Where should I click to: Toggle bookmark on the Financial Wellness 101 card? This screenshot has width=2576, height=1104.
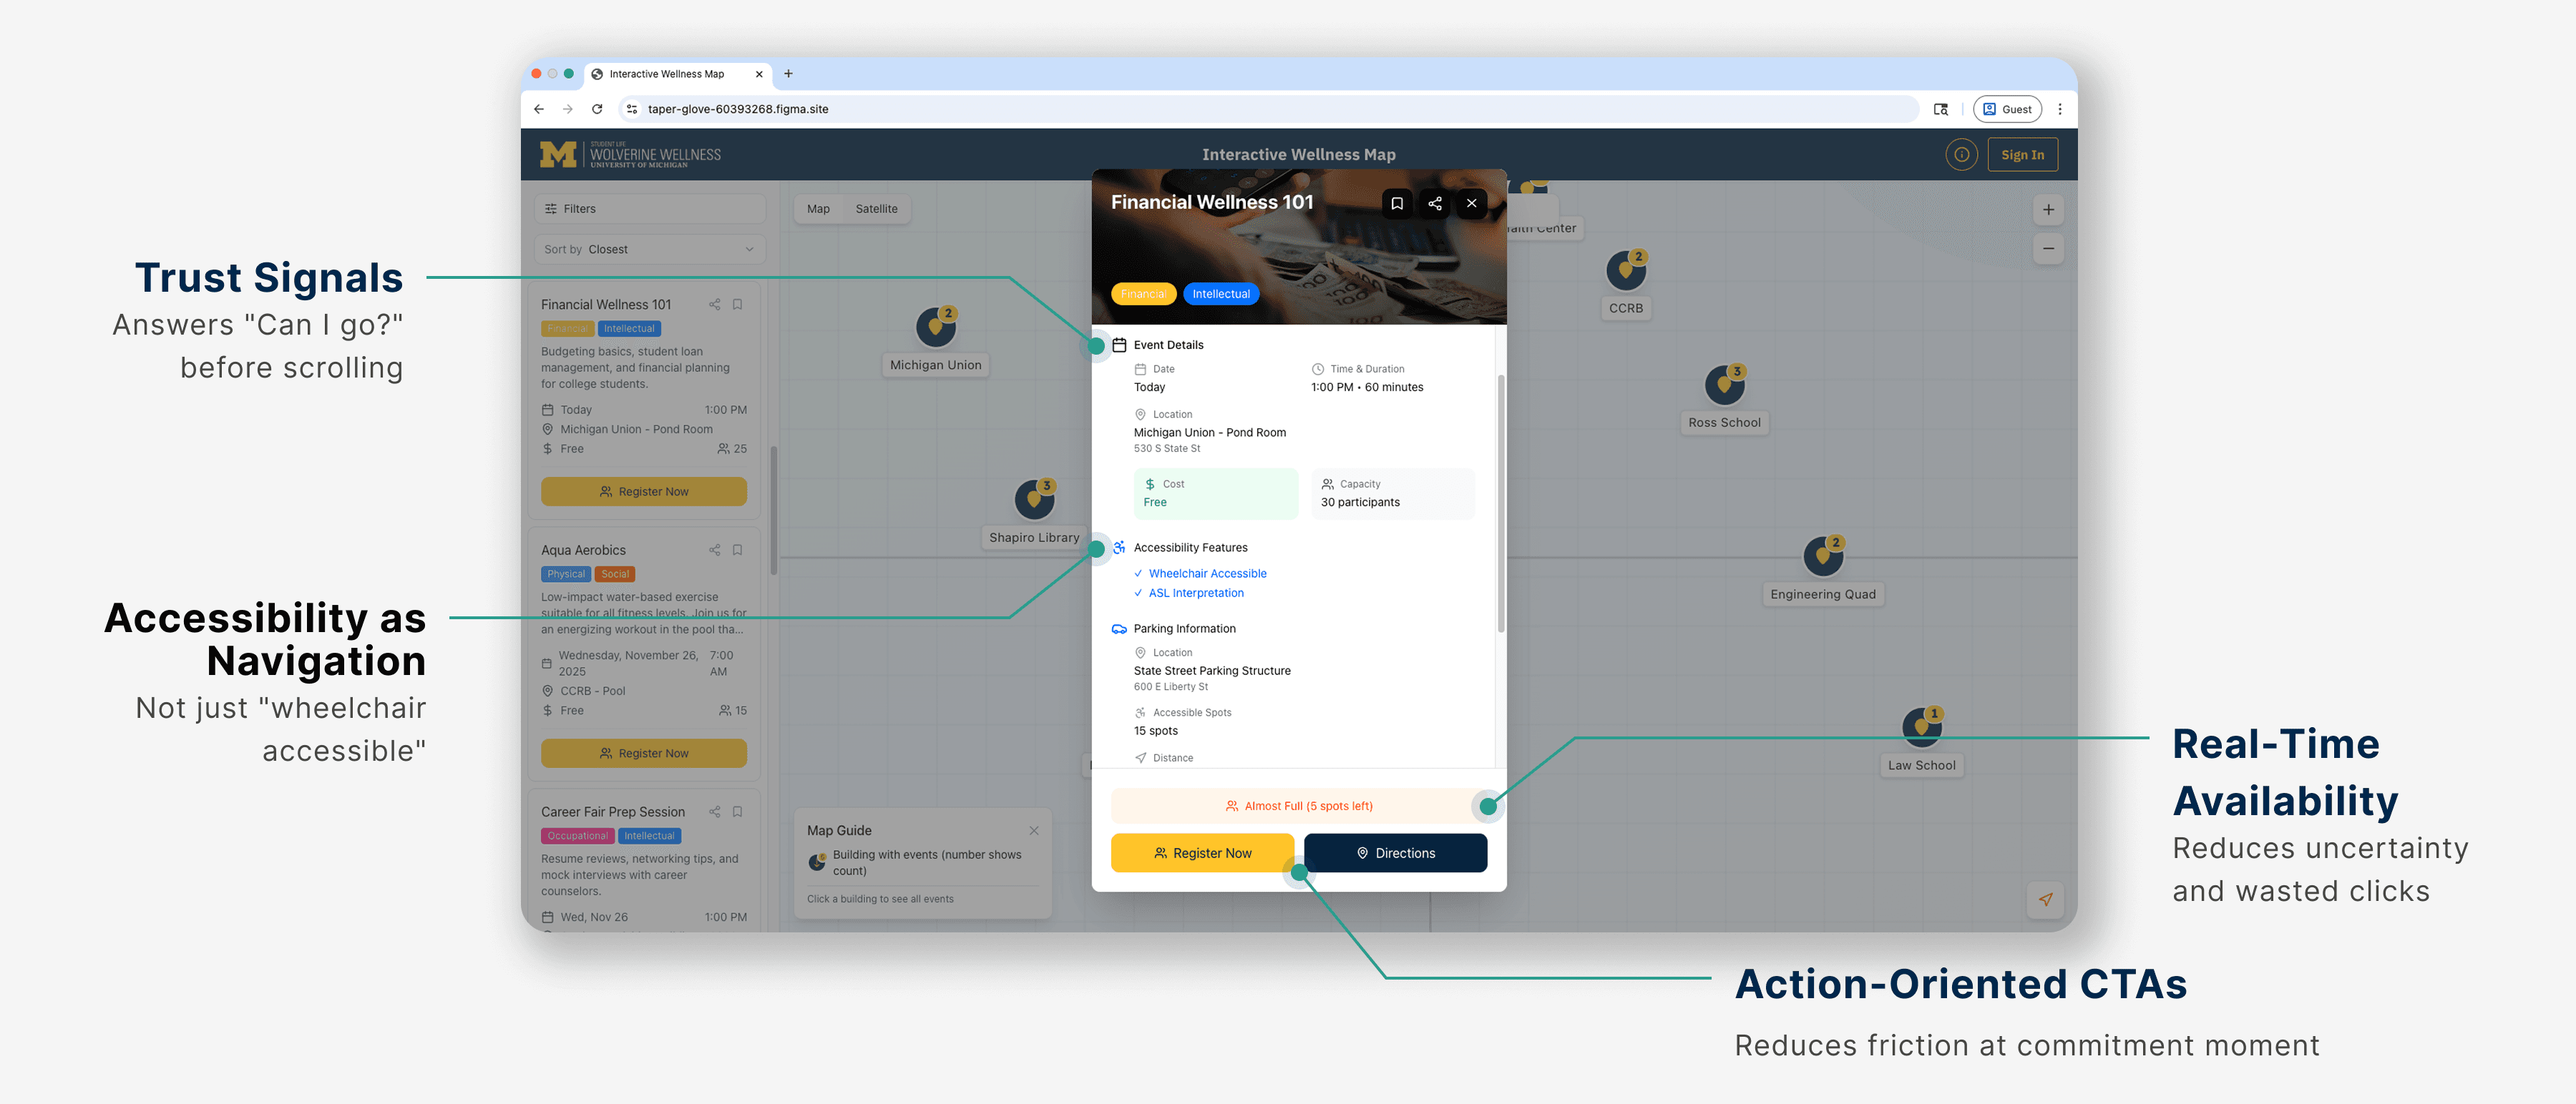pyautogui.click(x=737, y=304)
